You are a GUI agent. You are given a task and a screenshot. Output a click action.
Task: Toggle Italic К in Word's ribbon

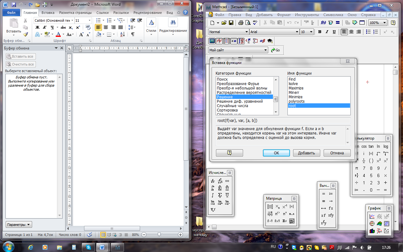tap(45, 27)
